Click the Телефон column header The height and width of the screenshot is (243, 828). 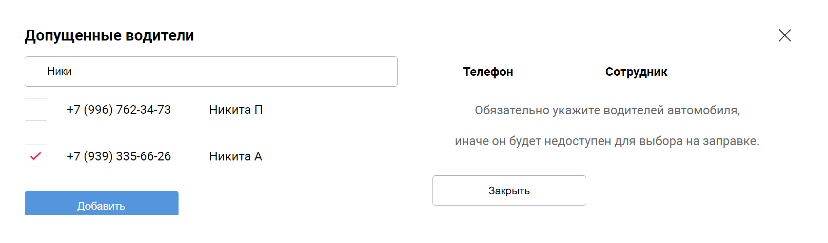(488, 72)
